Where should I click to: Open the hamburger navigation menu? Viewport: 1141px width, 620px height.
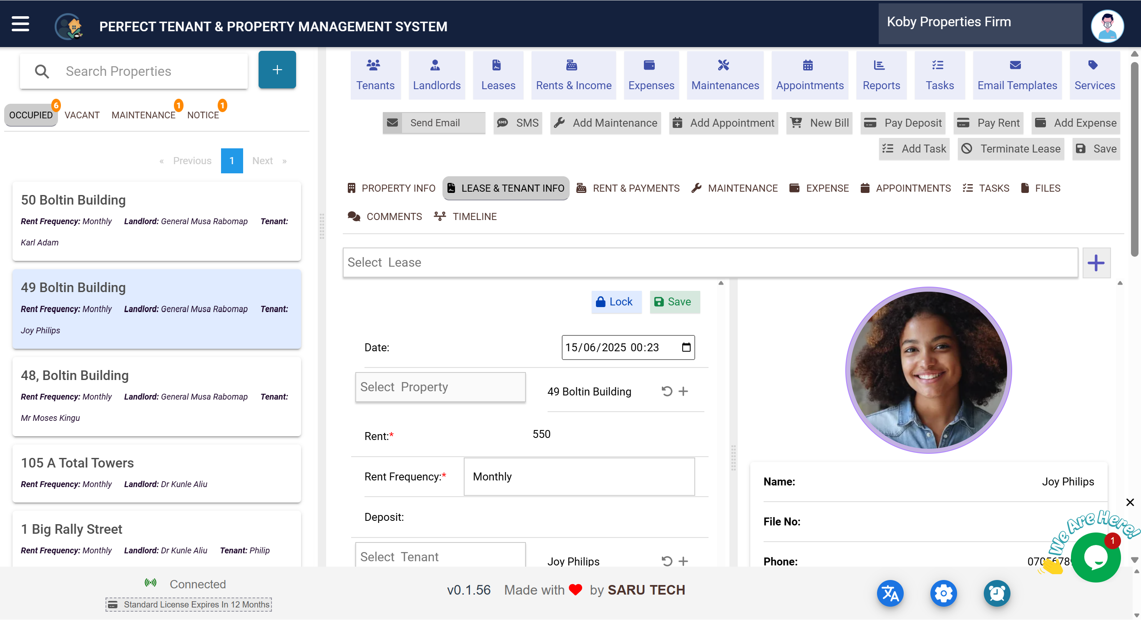(20, 24)
